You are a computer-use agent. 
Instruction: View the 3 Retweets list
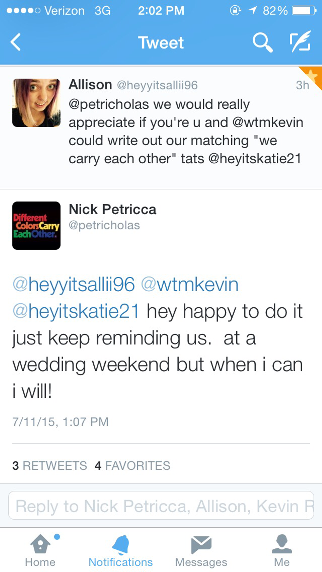(50, 465)
